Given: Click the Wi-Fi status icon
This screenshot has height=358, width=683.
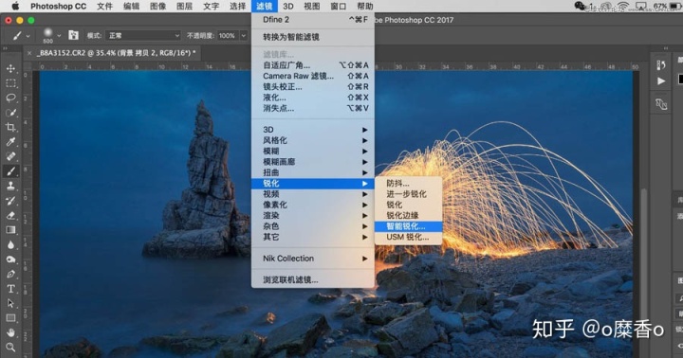Looking at the screenshot, I should tap(623, 6).
